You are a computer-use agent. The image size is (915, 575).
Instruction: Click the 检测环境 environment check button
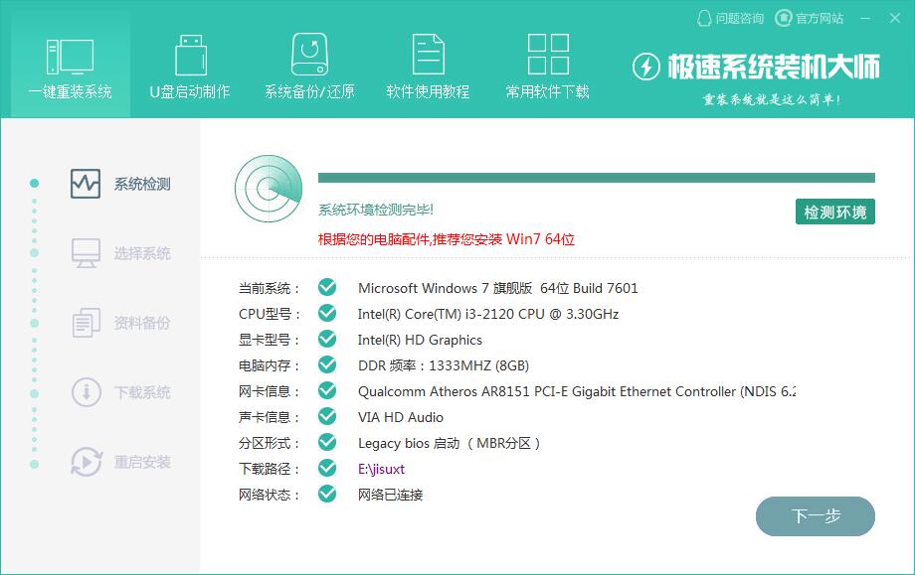tap(834, 212)
